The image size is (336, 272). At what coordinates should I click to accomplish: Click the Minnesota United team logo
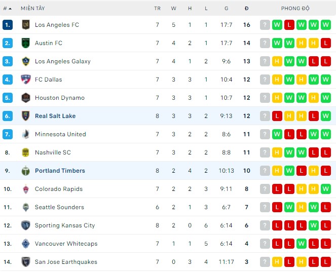26,134
